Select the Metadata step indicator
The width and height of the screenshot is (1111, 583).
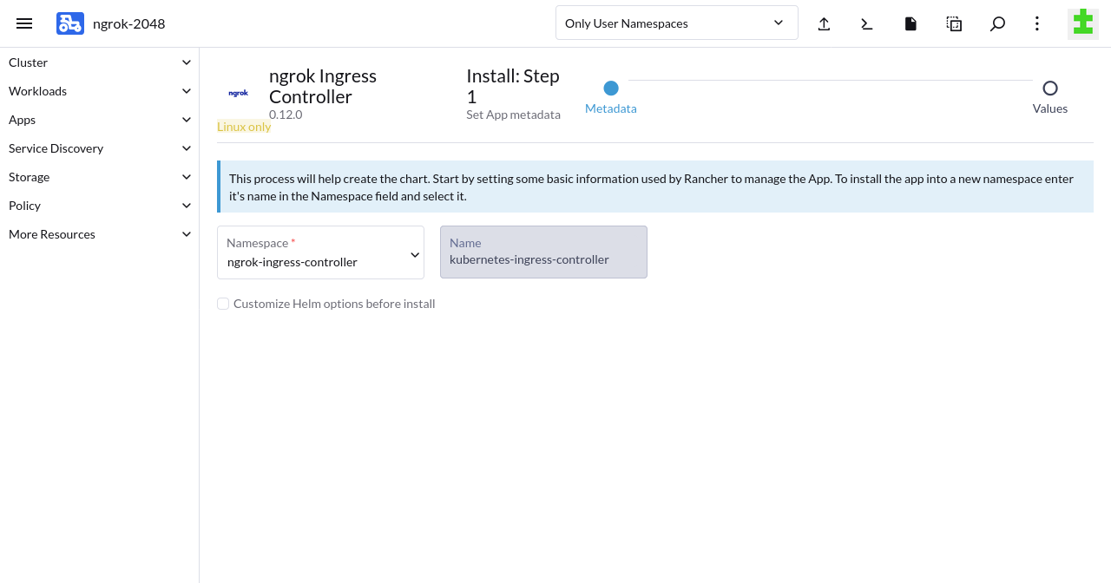click(611, 96)
